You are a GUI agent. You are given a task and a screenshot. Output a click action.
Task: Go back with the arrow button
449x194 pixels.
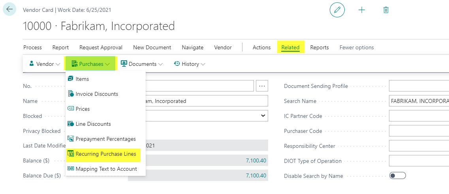[x=9, y=9]
